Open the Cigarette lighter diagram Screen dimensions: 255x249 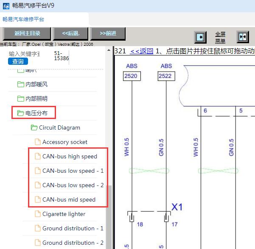64,214
